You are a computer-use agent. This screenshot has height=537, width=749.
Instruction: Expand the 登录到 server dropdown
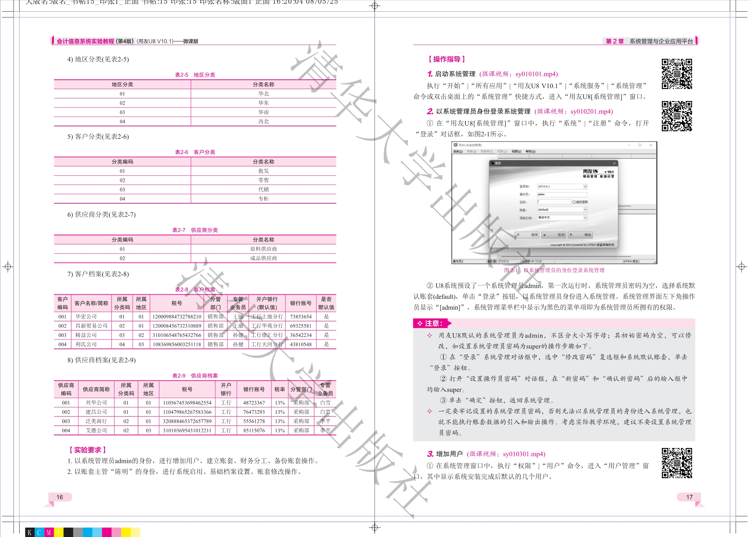585,187
